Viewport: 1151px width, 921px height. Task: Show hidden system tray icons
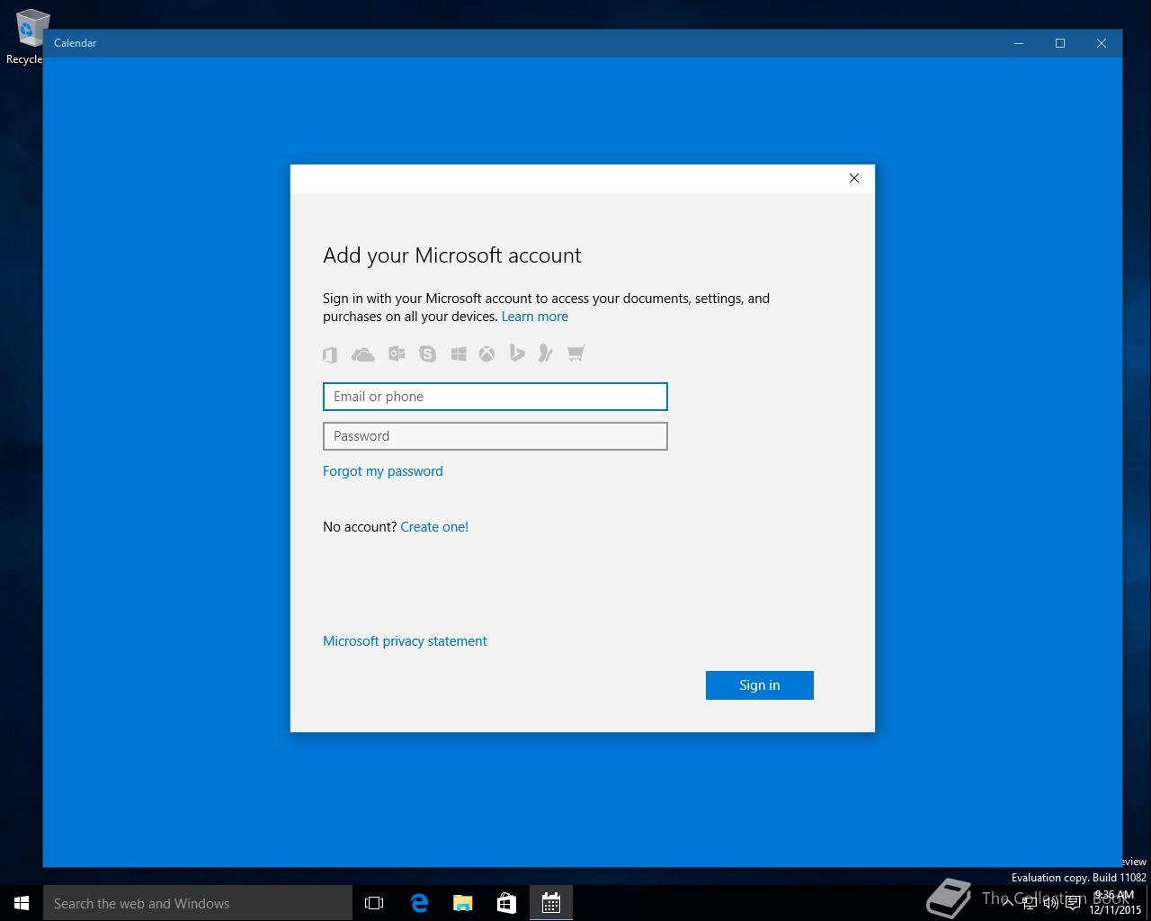point(1008,903)
